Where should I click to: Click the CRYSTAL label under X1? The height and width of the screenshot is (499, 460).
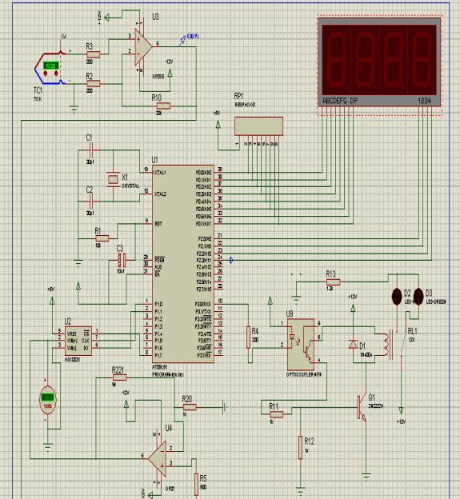130,186
